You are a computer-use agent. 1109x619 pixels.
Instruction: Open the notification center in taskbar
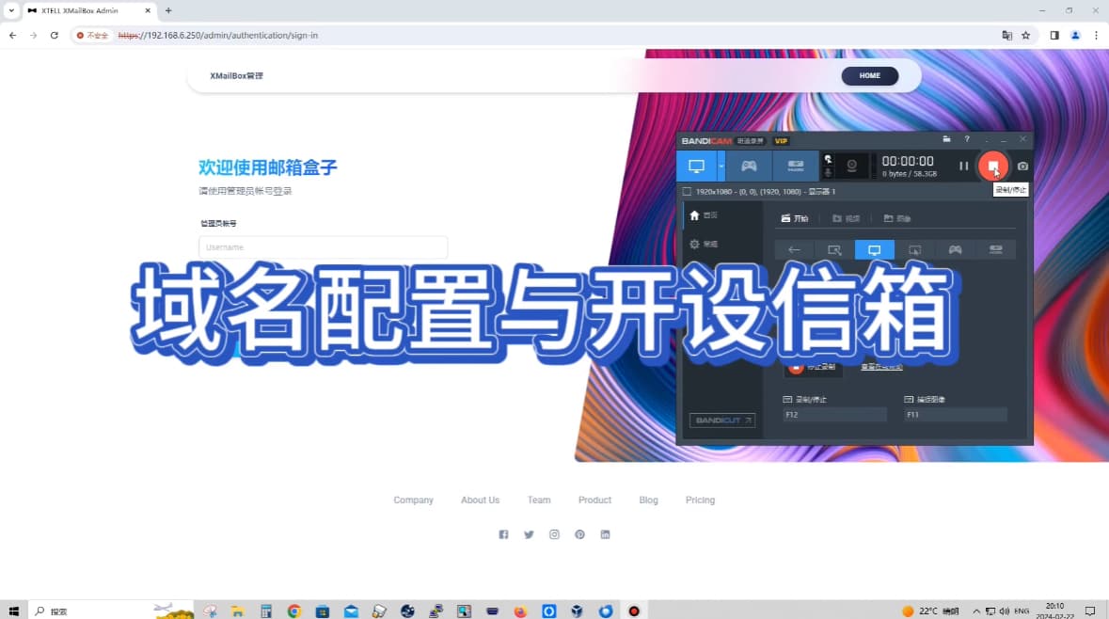click(1090, 611)
